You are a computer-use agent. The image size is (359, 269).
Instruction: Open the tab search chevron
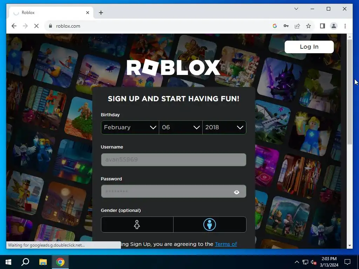coord(296,9)
